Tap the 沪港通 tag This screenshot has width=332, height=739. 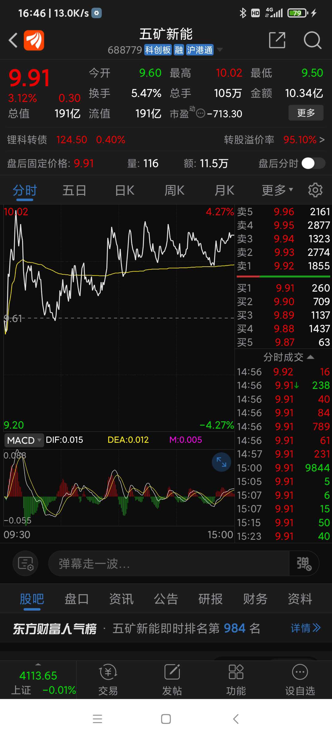(200, 50)
